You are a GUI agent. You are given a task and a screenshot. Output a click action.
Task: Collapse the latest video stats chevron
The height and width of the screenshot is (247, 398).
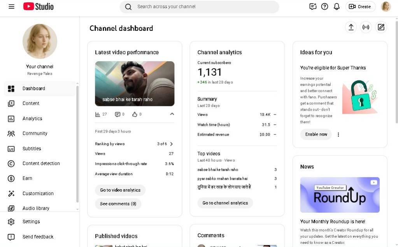(x=172, y=114)
